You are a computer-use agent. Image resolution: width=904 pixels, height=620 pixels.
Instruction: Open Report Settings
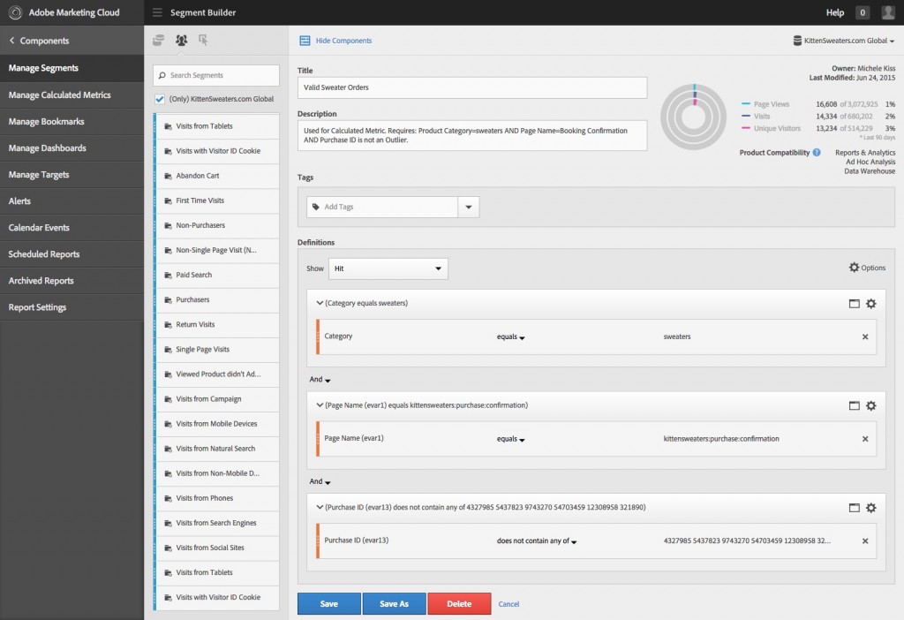pyautogui.click(x=72, y=307)
